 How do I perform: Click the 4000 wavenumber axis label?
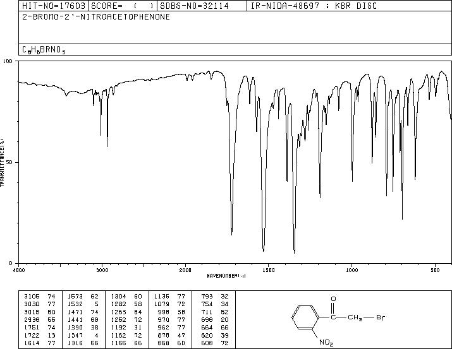pyautogui.click(x=19, y=270)
